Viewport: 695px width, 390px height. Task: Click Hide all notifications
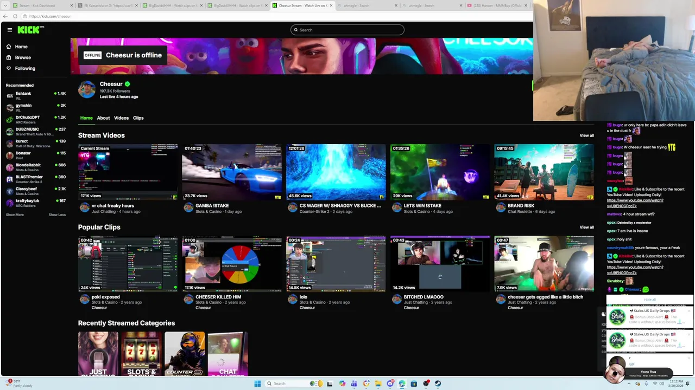click(x=649, y=300)
